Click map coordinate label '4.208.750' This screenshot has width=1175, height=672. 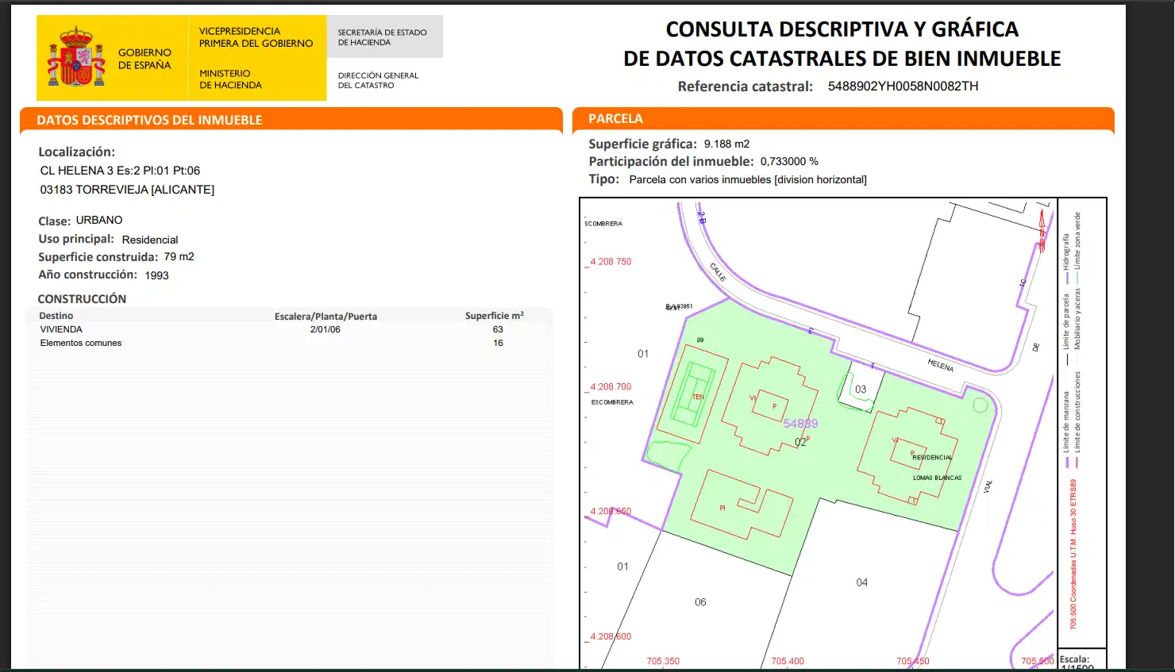click(611, 262)
